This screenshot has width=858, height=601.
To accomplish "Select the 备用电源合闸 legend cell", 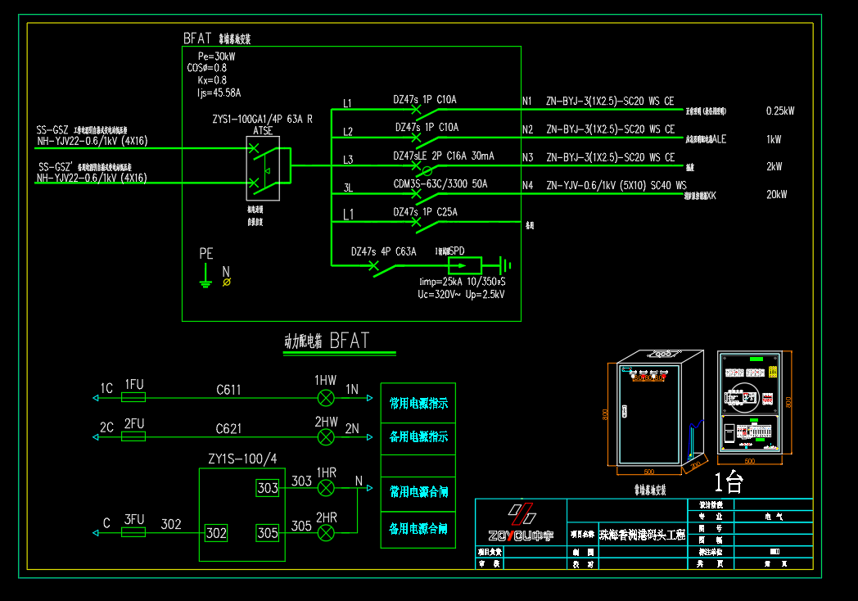I will (x=418, y=529).
